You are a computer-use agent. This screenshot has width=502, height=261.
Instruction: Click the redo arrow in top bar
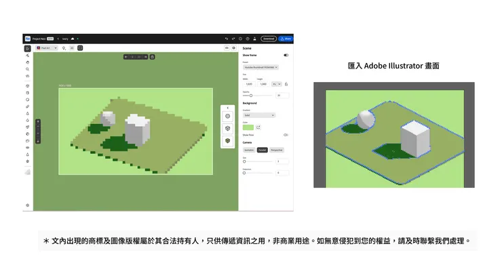click(x=233, y=39)
